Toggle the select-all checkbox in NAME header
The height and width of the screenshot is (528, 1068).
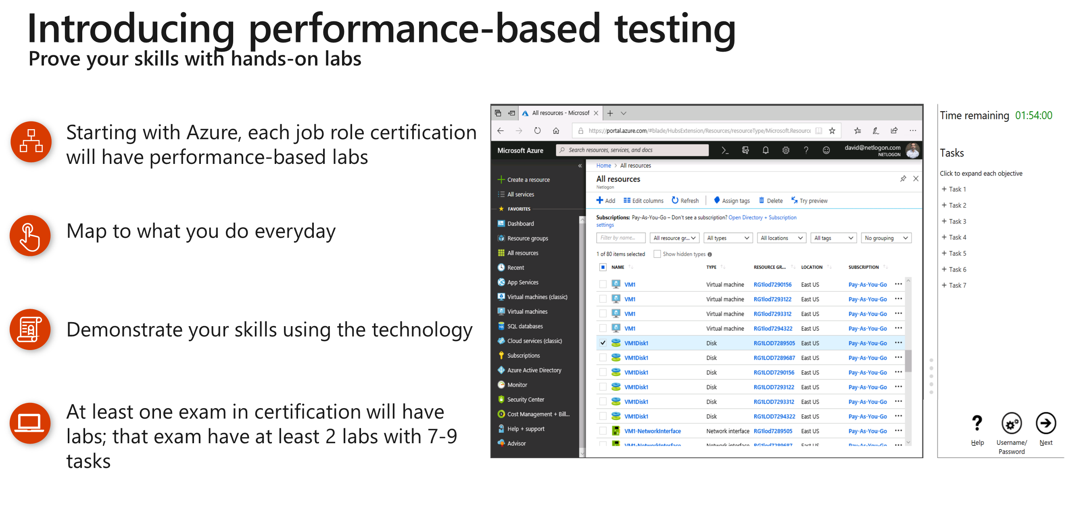tap(603, 267)
